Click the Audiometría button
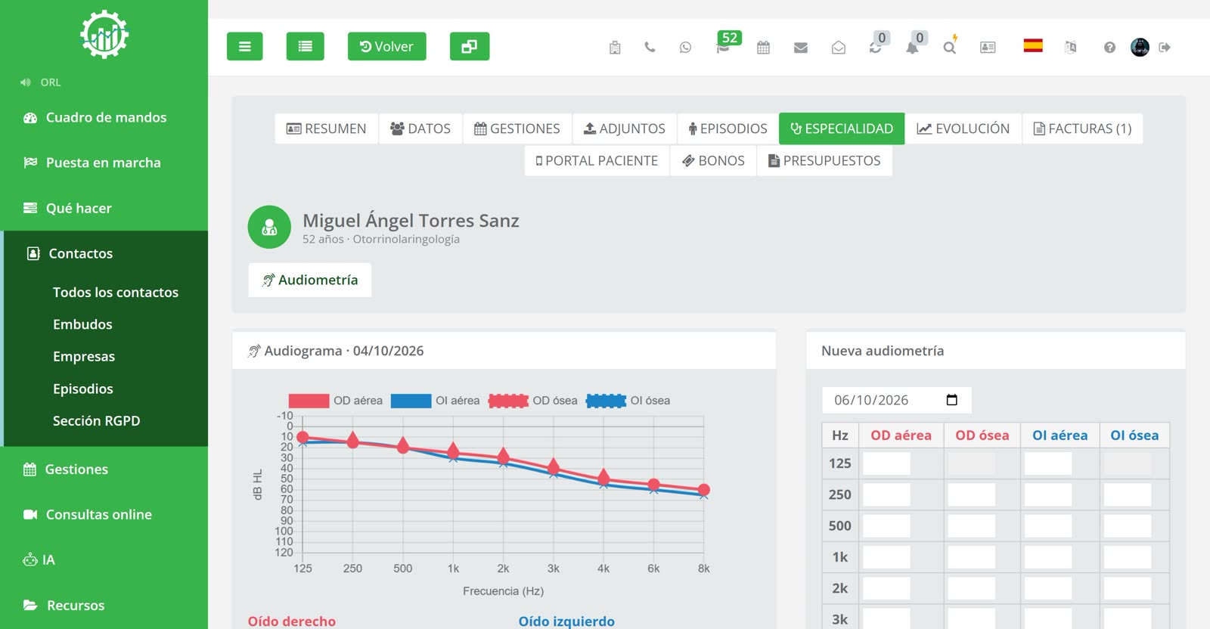The image size is (1210, 629). [310, 280]
